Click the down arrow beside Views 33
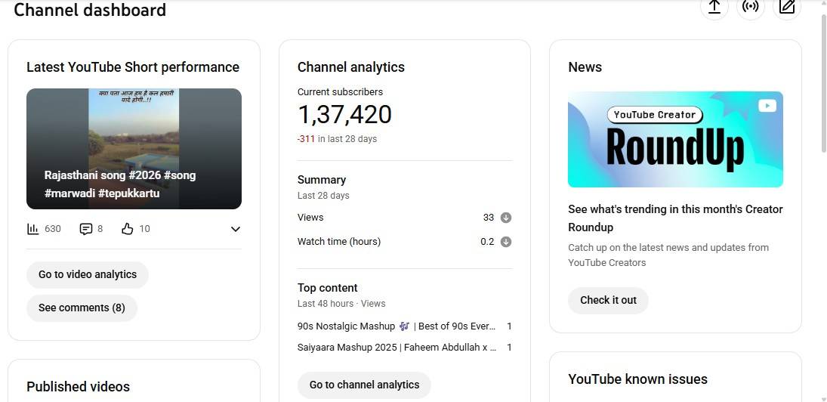Viewport: 827px width, 402px height. (x=506, y=218)
